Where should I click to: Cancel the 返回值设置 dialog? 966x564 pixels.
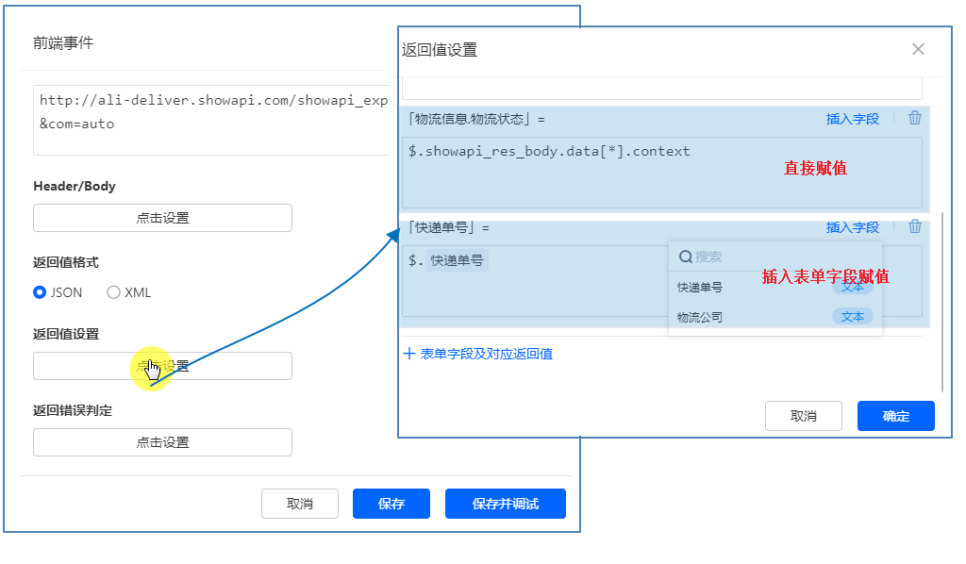pyautogui.click(x=803, y=416)
